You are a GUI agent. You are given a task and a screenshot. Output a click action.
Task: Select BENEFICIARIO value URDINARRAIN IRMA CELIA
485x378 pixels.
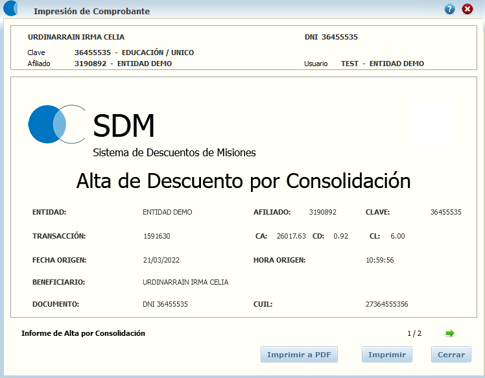pos(185,282)
